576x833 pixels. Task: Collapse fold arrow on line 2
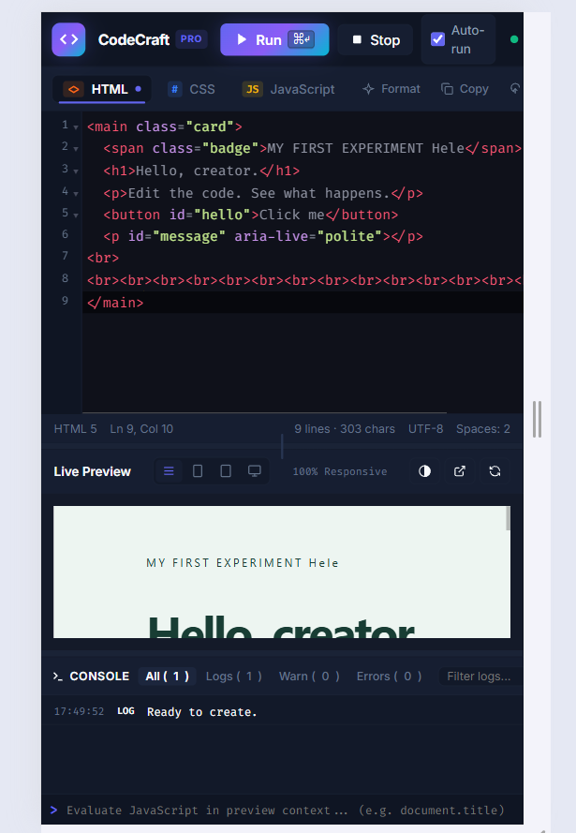tap(76, 149)
